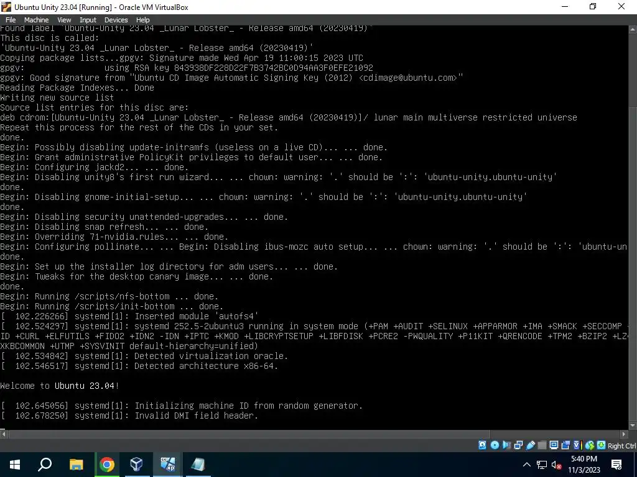Click the window title 'Ubuntu Unity 23.04 [Running]'

63,7
